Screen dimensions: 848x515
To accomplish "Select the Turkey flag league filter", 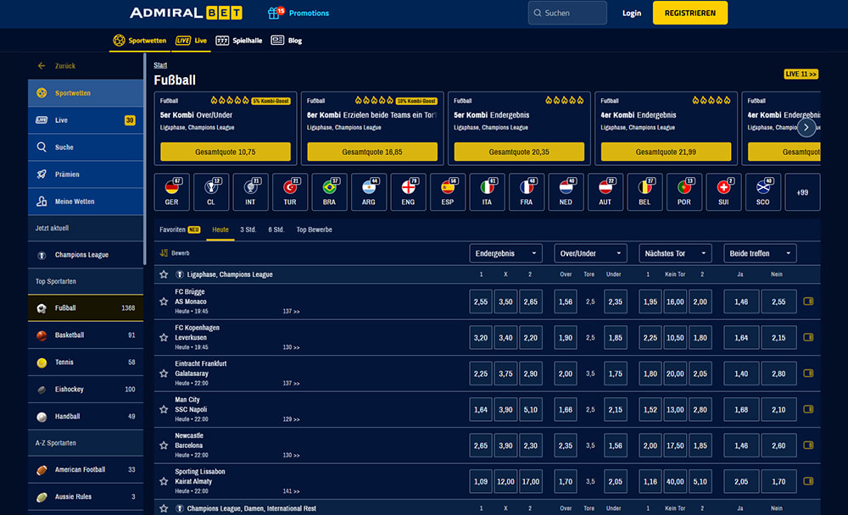I will pos(291,192).
